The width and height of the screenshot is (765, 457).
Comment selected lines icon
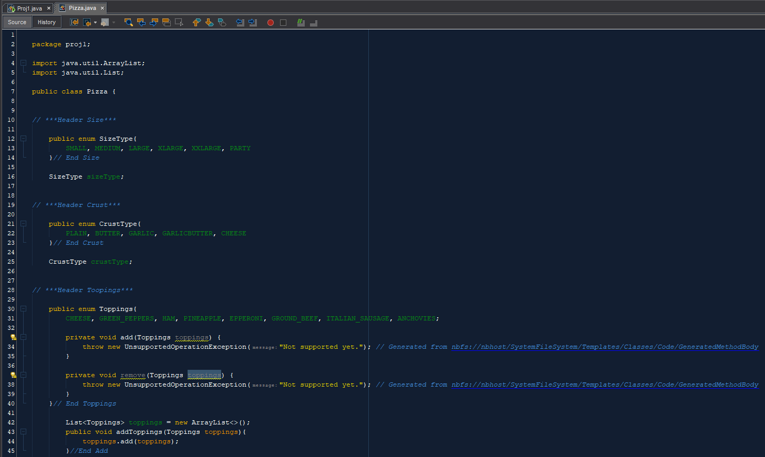click(x=301, y=22)
